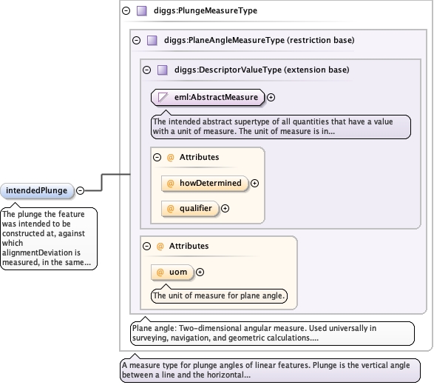
Task: Click the eml:AbstractMeasure element icon
Action: [x=163, y=97]
